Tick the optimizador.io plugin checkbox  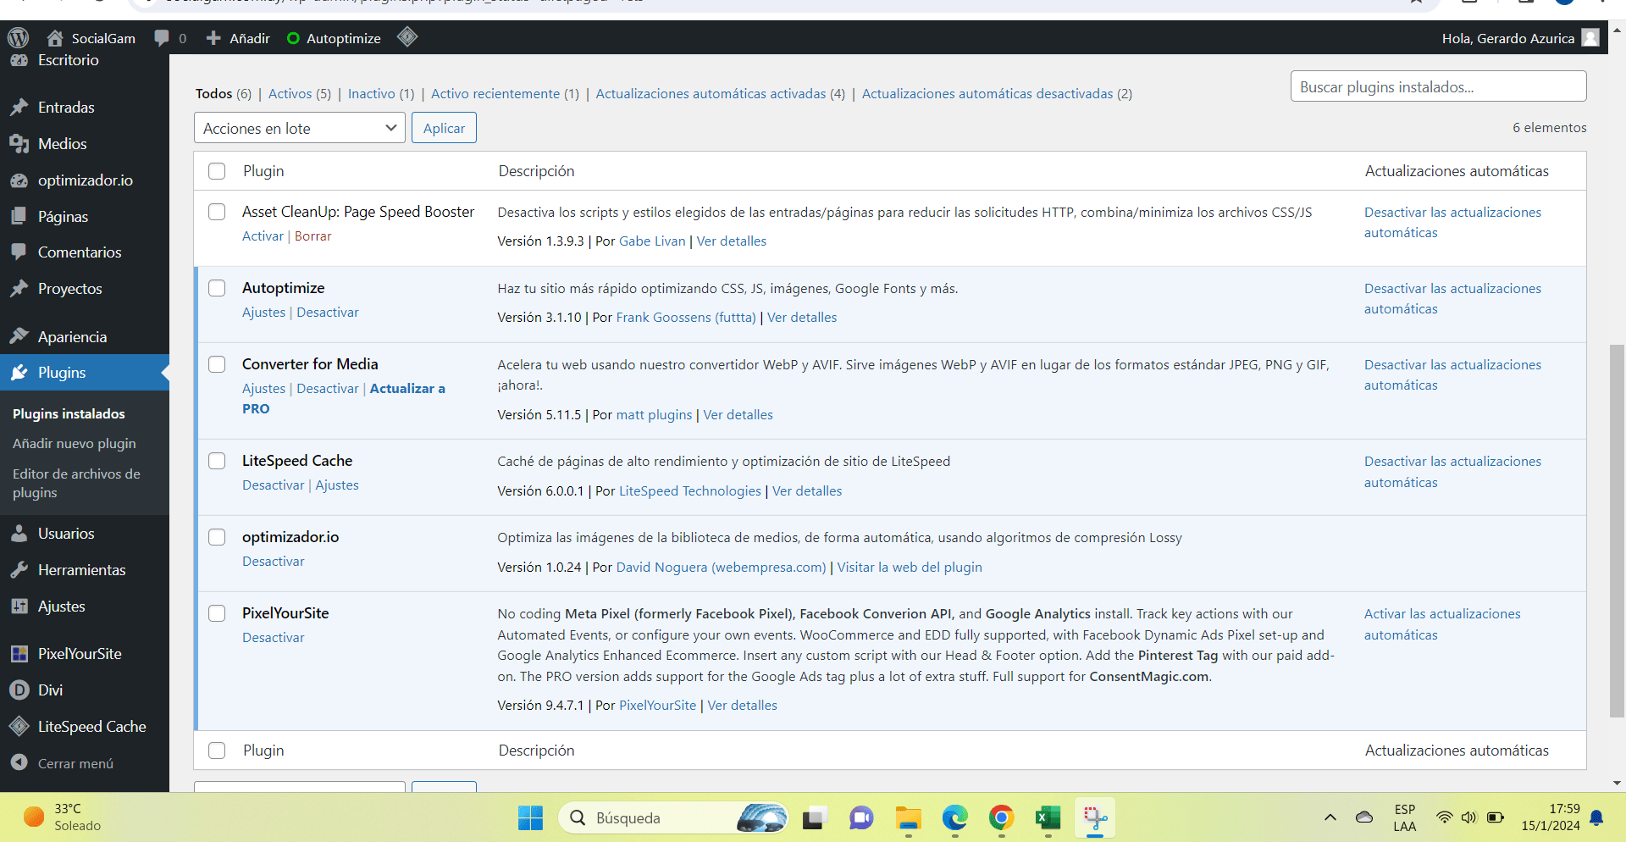click(217, 537)
